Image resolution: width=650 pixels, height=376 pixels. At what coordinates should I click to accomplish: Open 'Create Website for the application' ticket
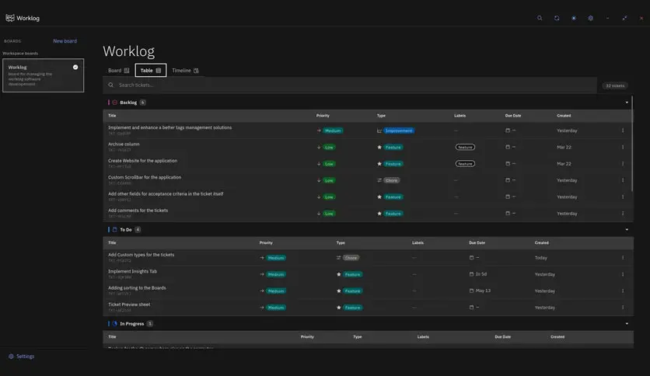(x=142, y=161)
